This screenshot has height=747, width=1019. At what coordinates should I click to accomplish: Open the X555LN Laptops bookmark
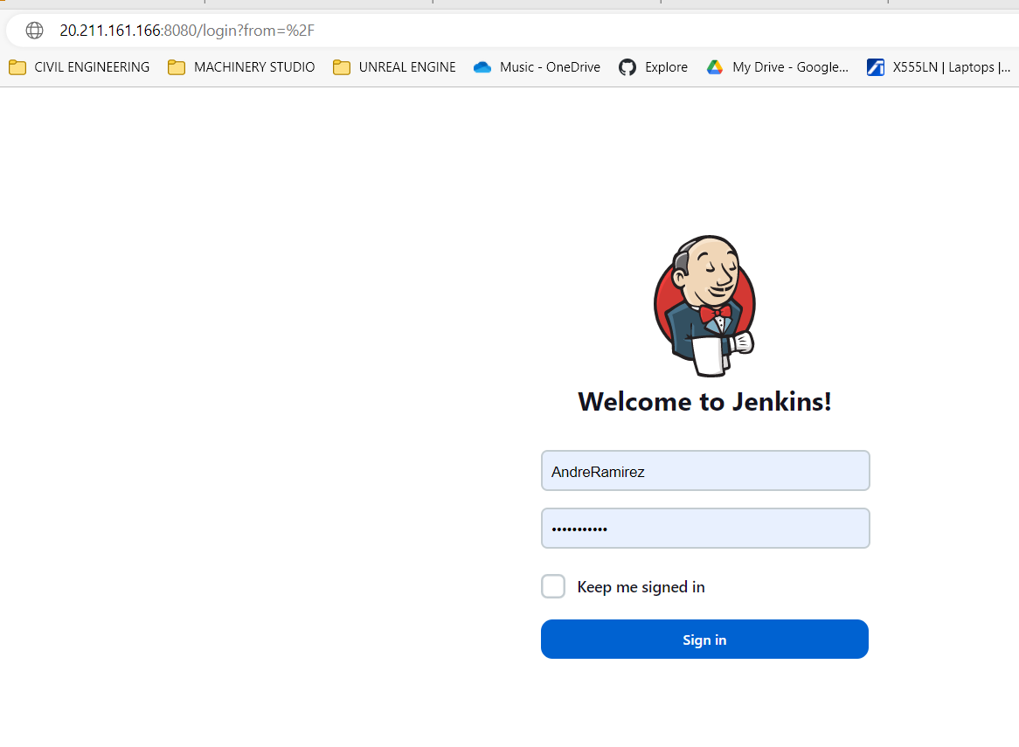pyautogui.click(x=939, y=67)
